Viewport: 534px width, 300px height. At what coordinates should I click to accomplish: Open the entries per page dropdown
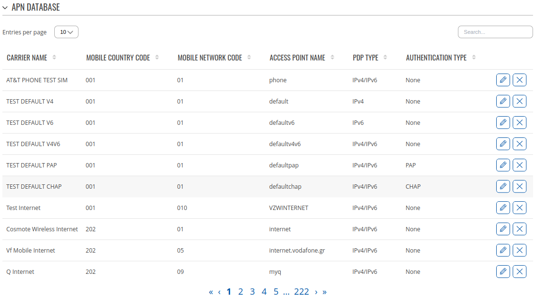coord(66,31)
